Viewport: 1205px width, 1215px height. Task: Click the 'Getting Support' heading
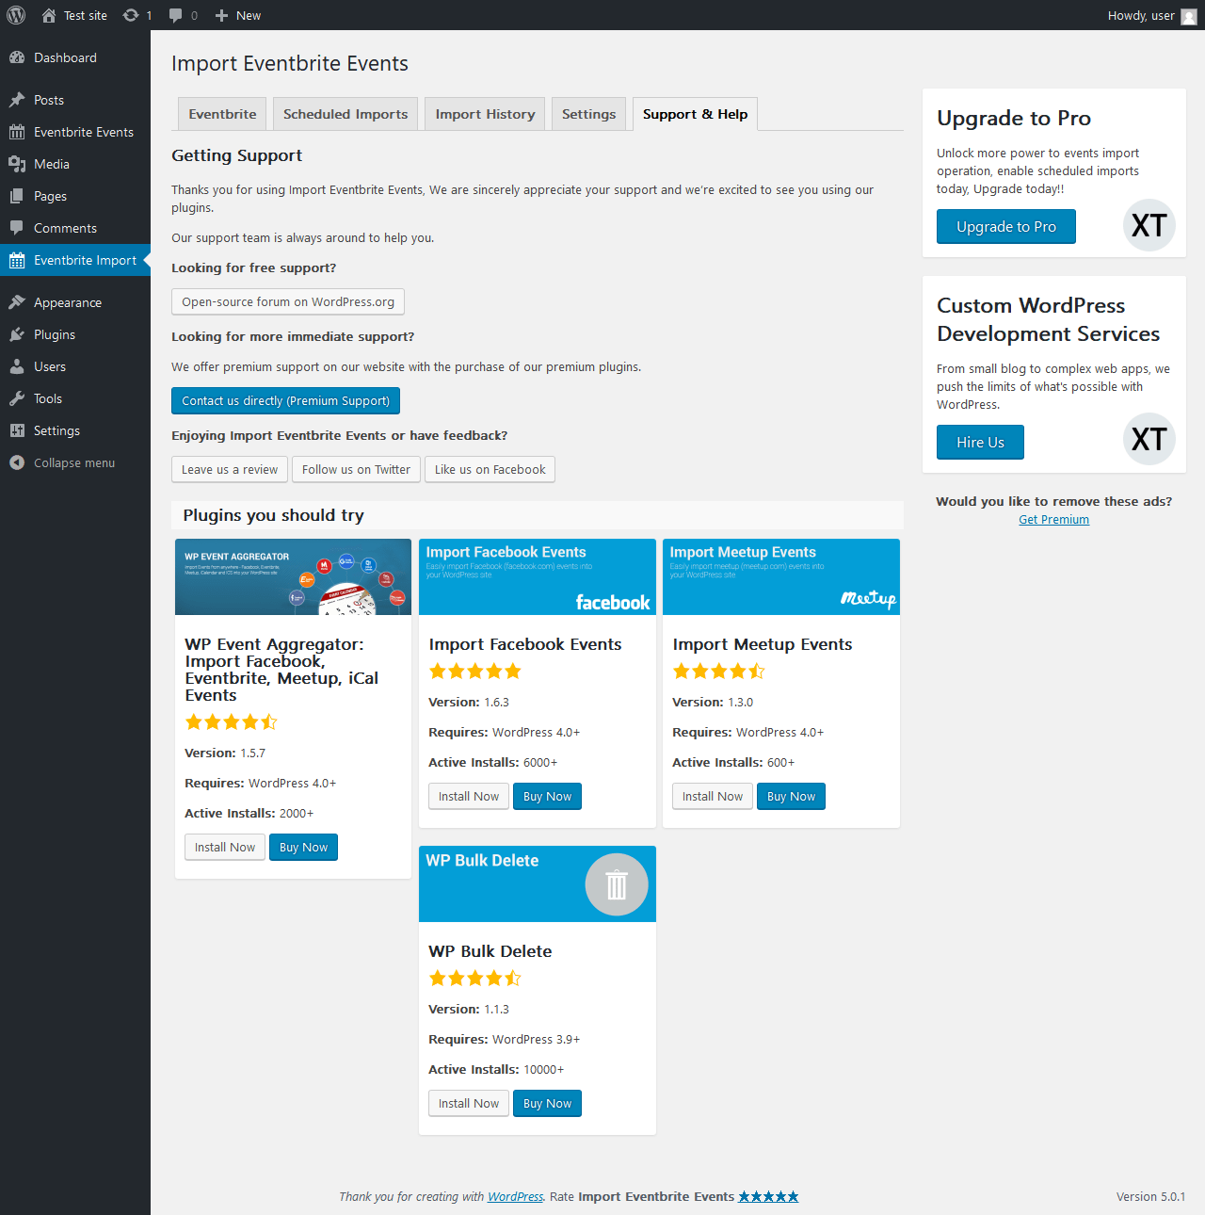coord(236,155)
